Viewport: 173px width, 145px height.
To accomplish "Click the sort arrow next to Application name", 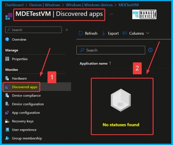I will (x=110, y=63).
